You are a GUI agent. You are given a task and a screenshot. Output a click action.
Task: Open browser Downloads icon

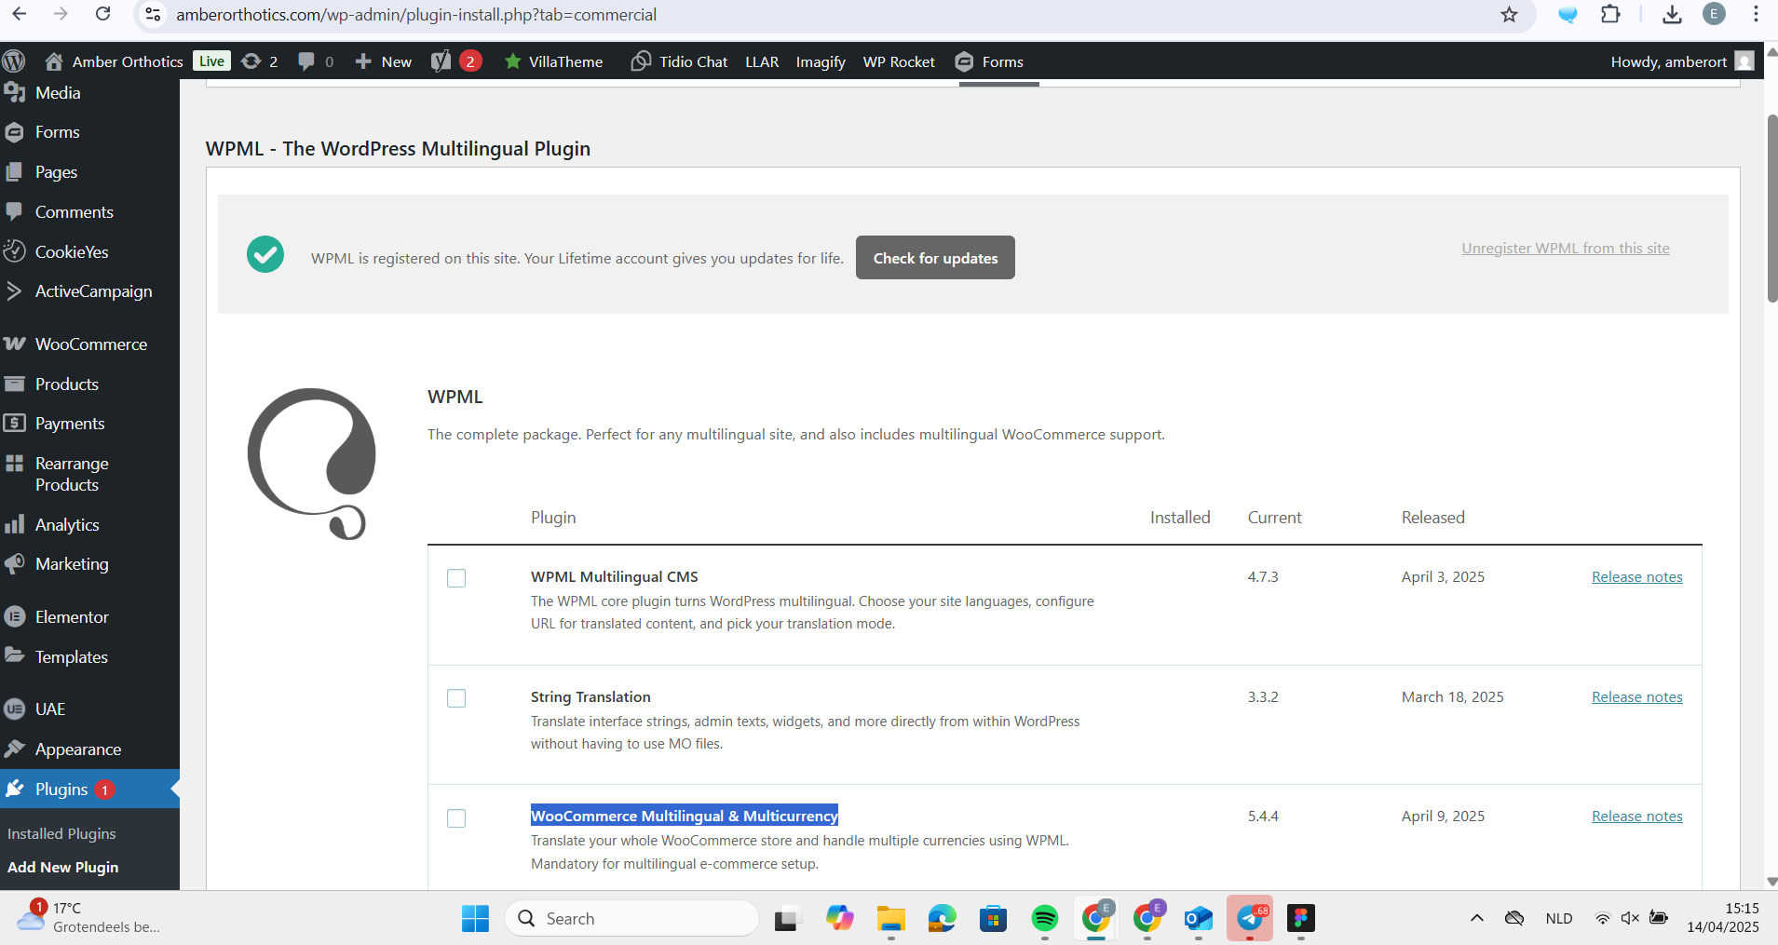pyautogui.click(x=1672, y=15)
